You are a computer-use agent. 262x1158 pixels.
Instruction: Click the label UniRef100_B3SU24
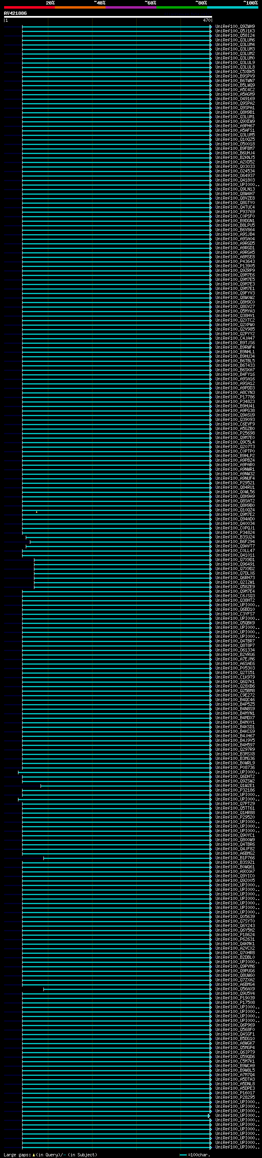[x=235, y=537]
